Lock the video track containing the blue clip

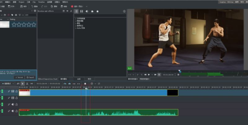(16, 91)
